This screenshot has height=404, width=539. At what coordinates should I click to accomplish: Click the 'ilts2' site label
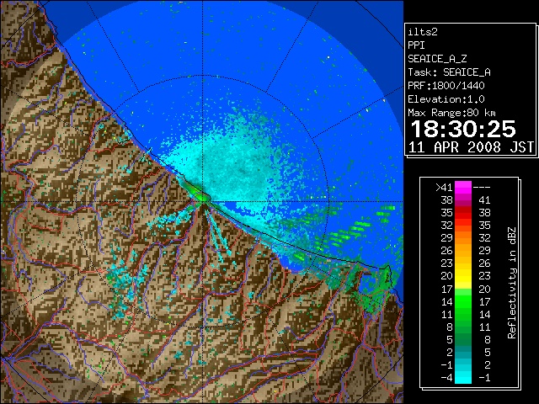point(423,32)
